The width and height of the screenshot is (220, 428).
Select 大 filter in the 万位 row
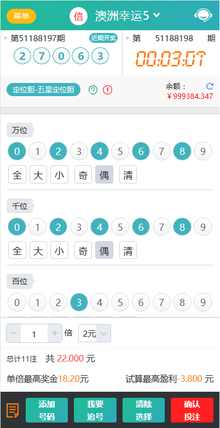pyautogui.click(x=38, y=175)
